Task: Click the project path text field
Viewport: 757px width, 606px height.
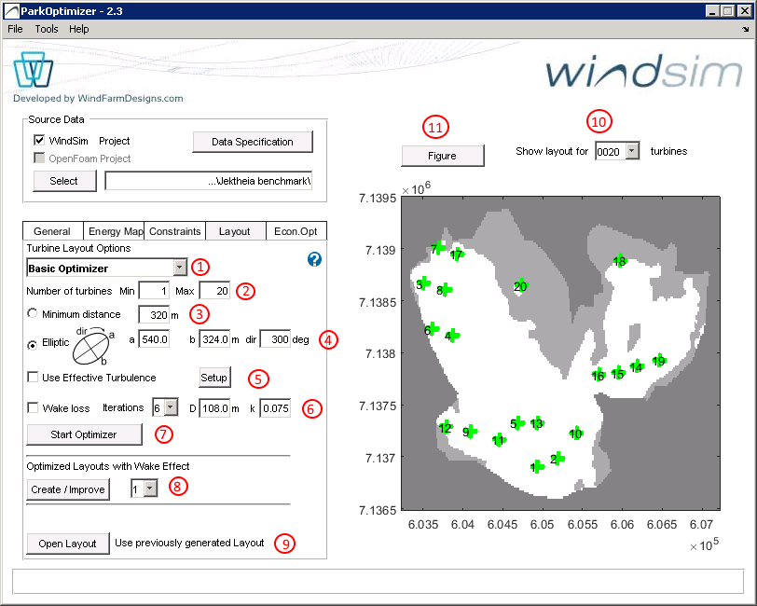Action: click(209, 181)
